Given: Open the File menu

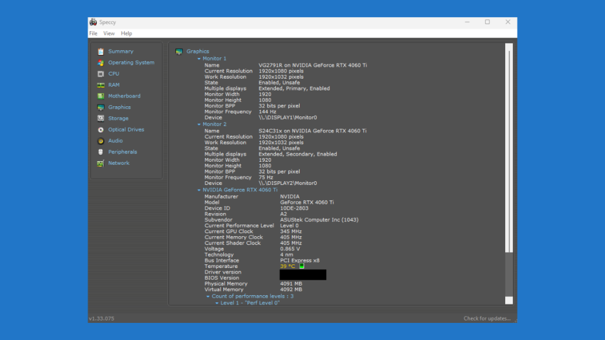Looking at the screenshot, I should tap(93, 34).
